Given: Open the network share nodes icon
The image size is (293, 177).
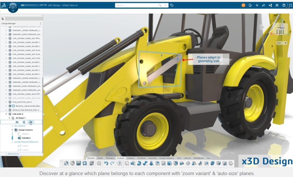Looking at the screenshot, I should point(271,5).
